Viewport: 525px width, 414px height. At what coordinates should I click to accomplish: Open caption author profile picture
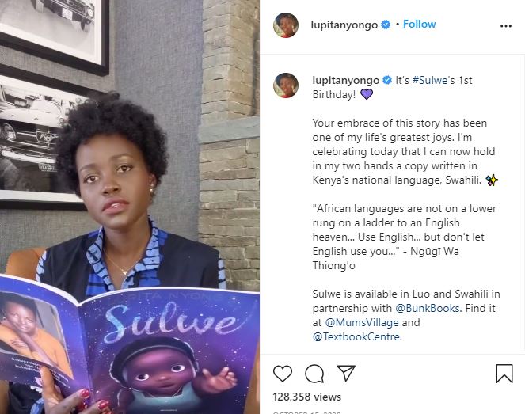(x=286, y=85)
